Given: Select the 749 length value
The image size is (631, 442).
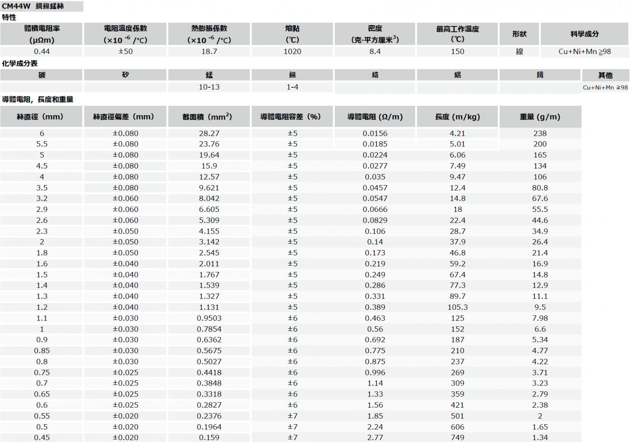Looking at the screenshot, I should [457, 438].
